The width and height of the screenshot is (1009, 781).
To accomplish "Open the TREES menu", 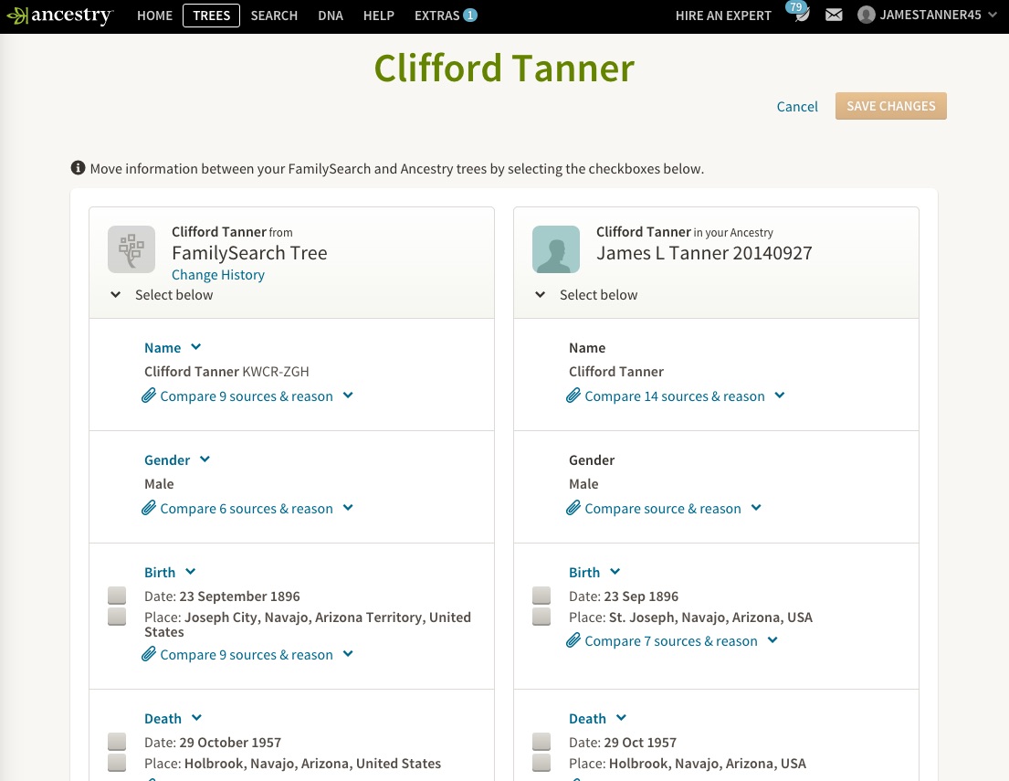I will 211,16.
